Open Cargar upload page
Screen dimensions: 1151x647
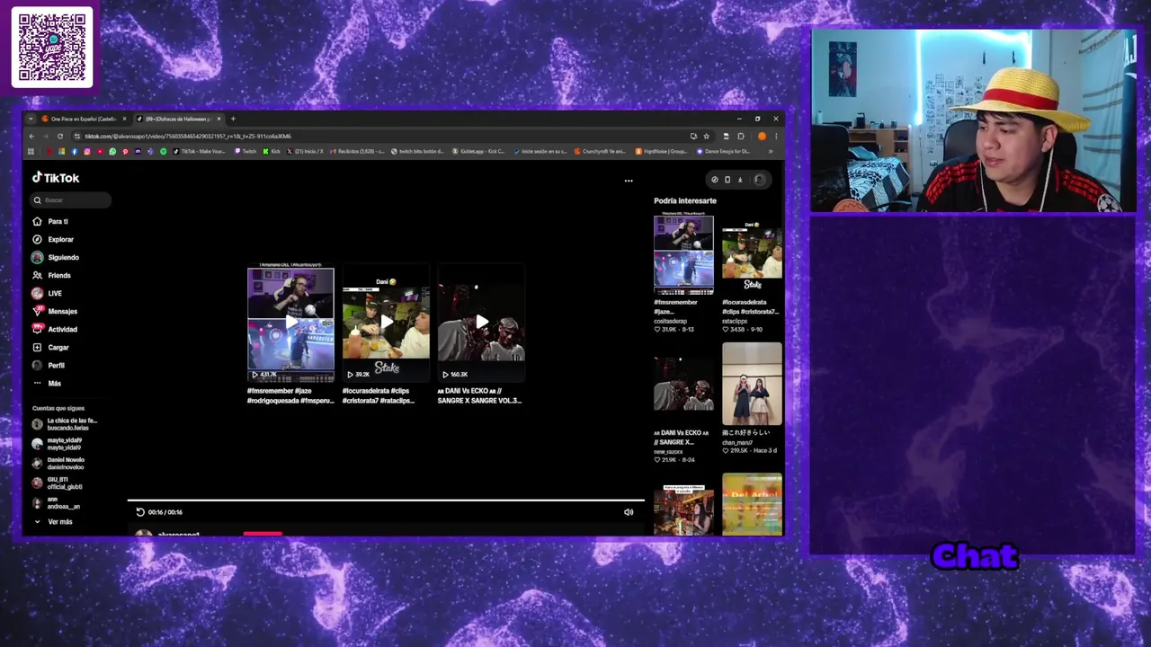pyautogui.click(x=50, y=347)
